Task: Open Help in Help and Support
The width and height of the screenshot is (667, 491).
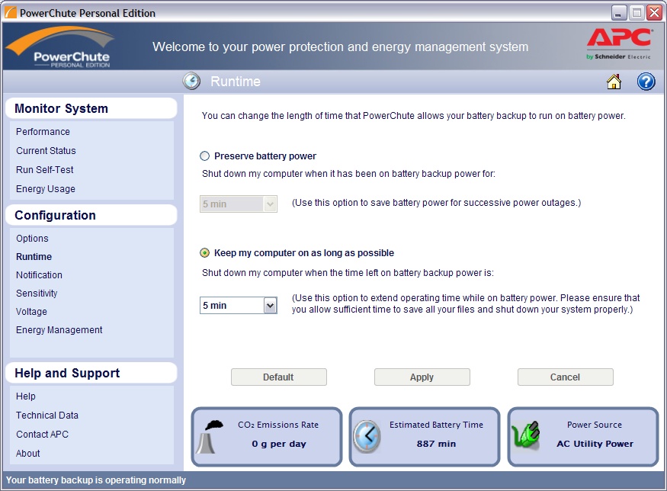Action: pos(25,396)
